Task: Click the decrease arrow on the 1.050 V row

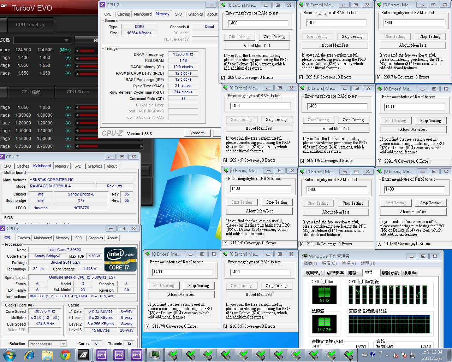Action: [x=77, y=107]
